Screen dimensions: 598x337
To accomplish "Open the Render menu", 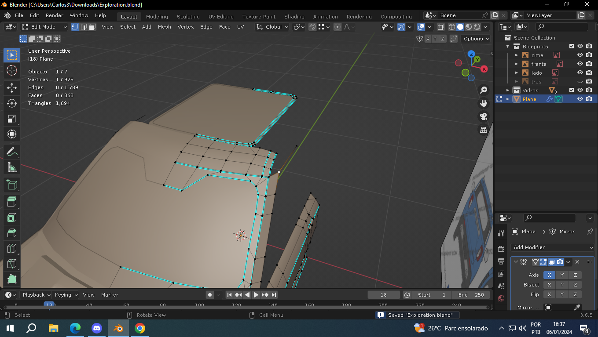I will click(x=55, y=15).
